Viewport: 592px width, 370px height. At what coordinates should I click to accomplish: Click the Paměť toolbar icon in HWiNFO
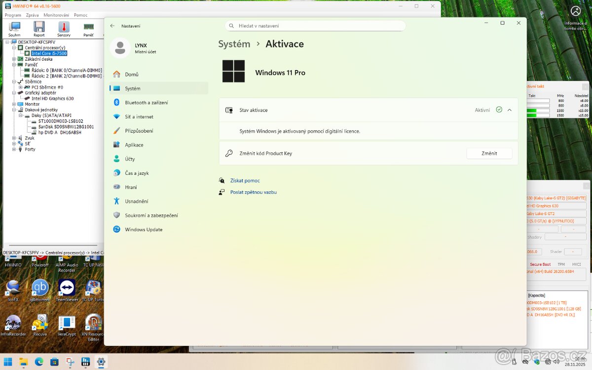click(88, 29)
